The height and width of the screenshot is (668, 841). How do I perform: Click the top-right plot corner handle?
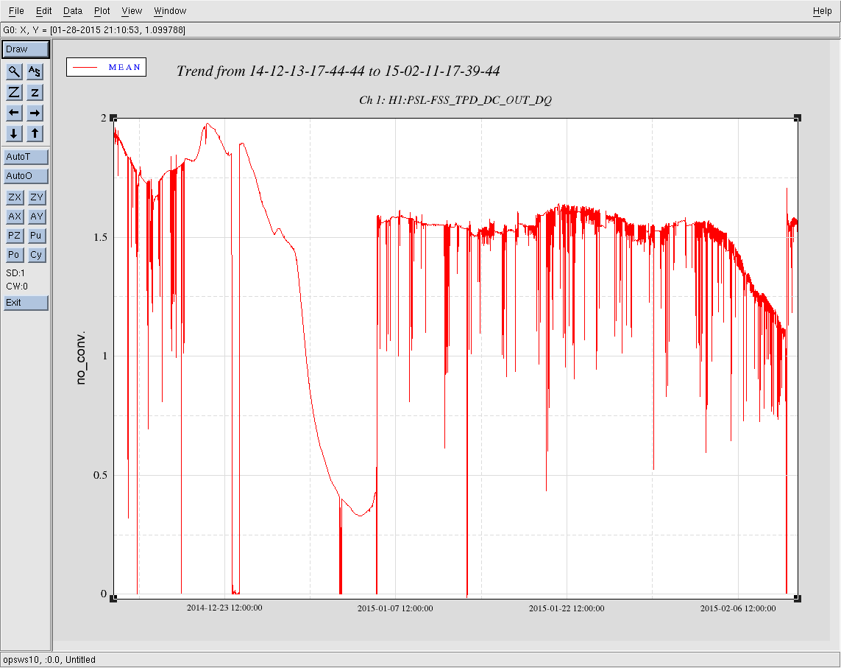798,118
